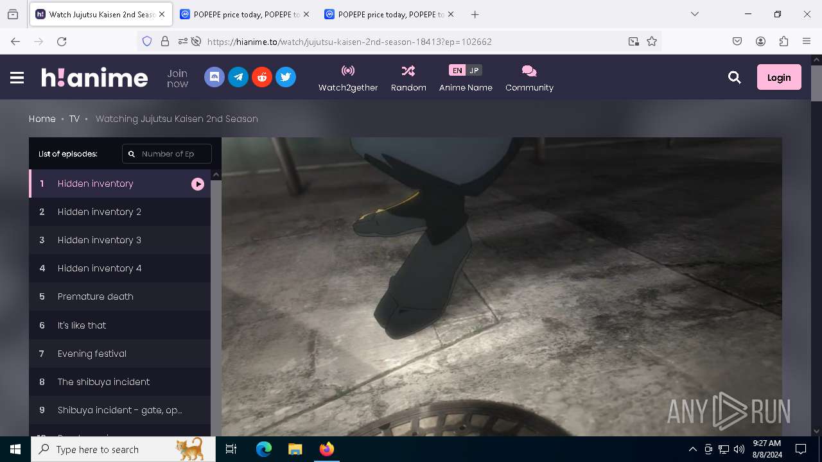Select episode 2 Hidden inventory 2
Screen dimensions: 822x462
(x=119, y=212)
